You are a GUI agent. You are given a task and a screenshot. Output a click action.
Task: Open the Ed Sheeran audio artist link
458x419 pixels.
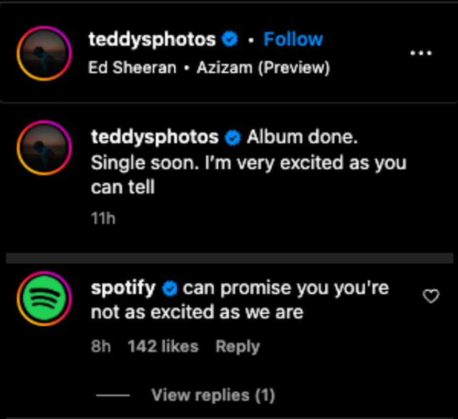point(132,68)
